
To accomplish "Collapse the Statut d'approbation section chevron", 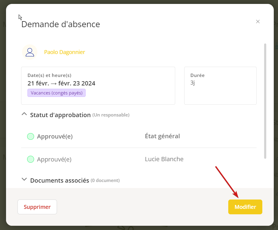I will click(24, 114).
